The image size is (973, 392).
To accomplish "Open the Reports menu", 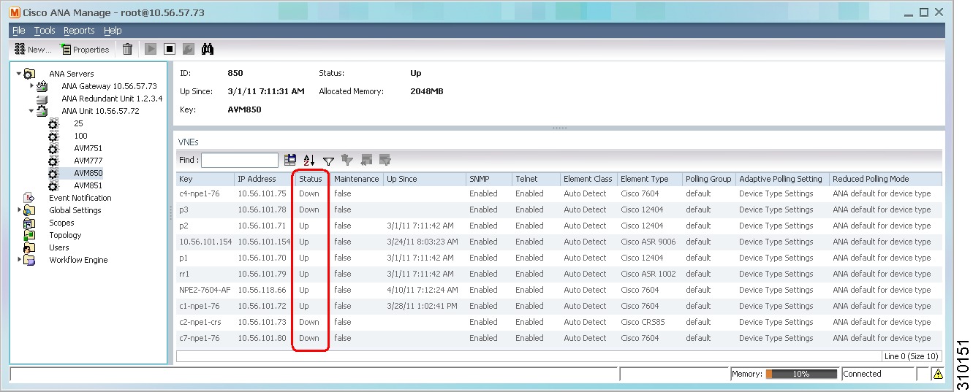I will click(79, 31).
